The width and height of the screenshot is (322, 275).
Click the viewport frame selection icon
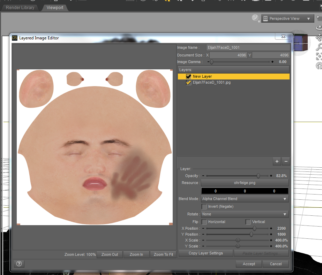[319, 56]
